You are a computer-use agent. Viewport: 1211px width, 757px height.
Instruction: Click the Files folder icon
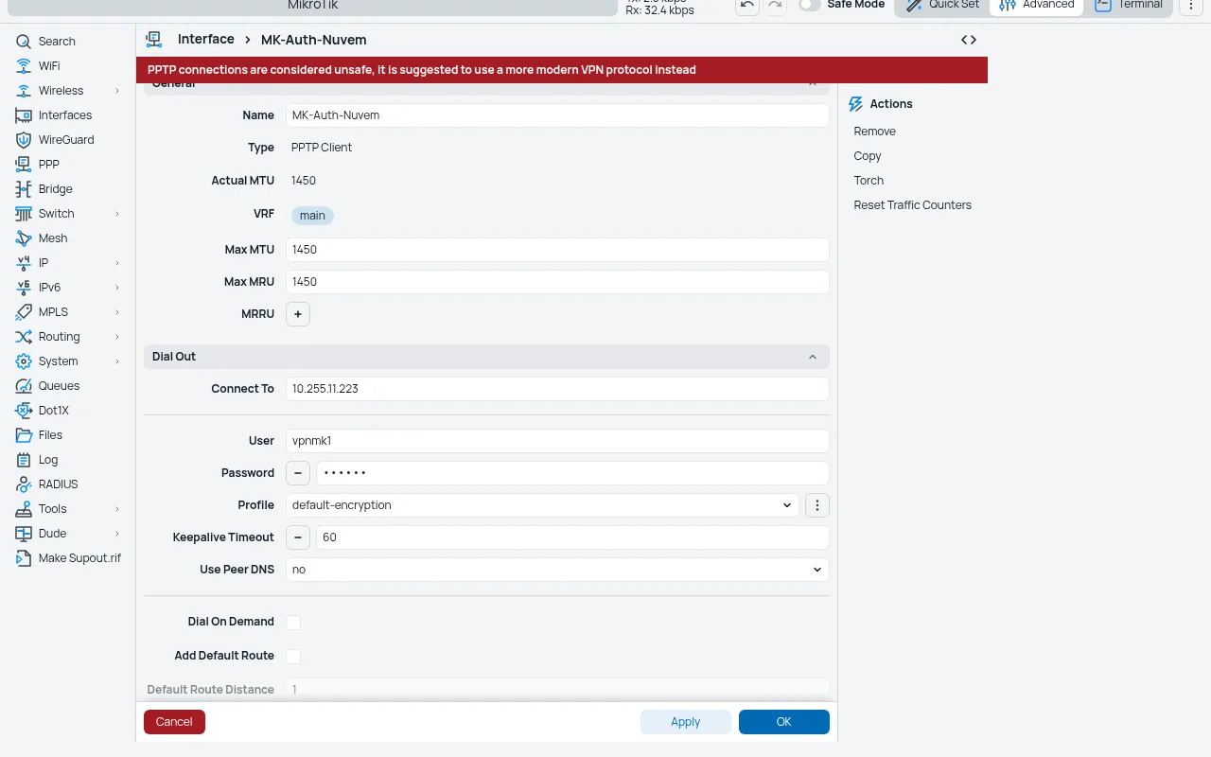[24, 435]
